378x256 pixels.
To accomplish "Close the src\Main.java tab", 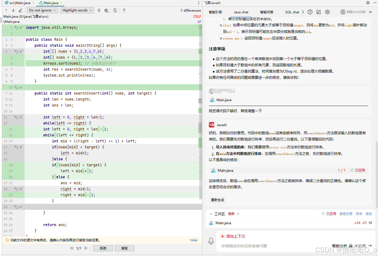I will pyautogui.click(x=33, y=3).
